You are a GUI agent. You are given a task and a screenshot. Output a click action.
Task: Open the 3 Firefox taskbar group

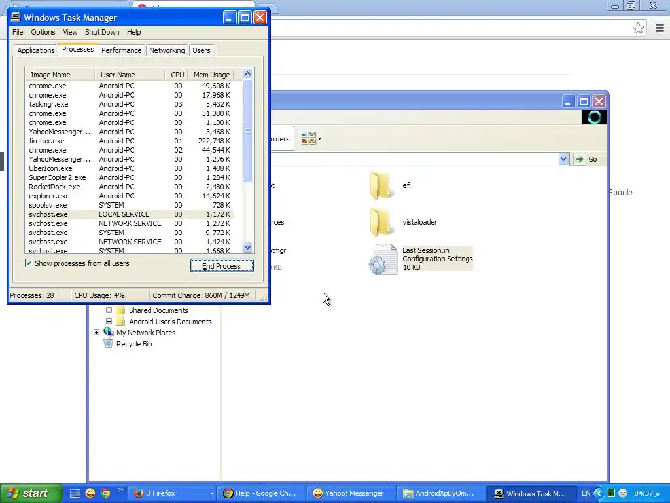pos(173,493)
